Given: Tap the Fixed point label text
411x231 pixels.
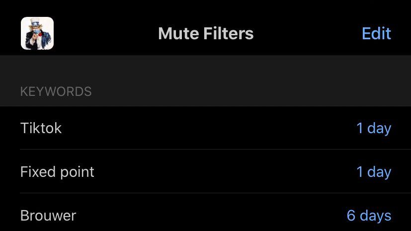Looking at the screenshot, I should coord(57,172).
